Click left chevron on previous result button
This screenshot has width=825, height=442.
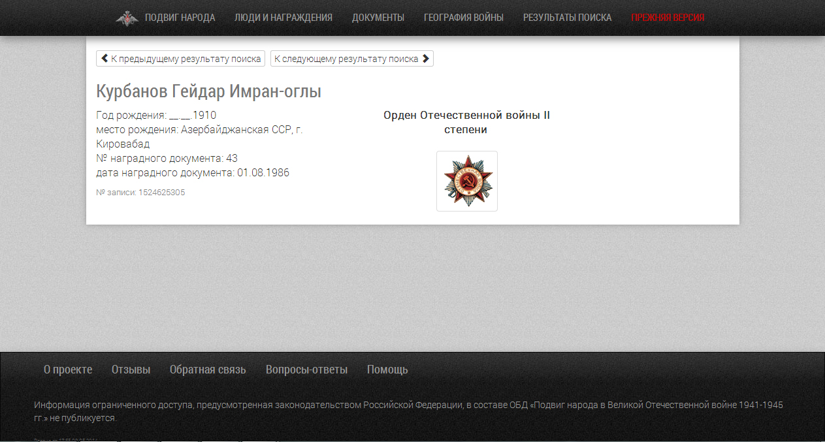105,59
